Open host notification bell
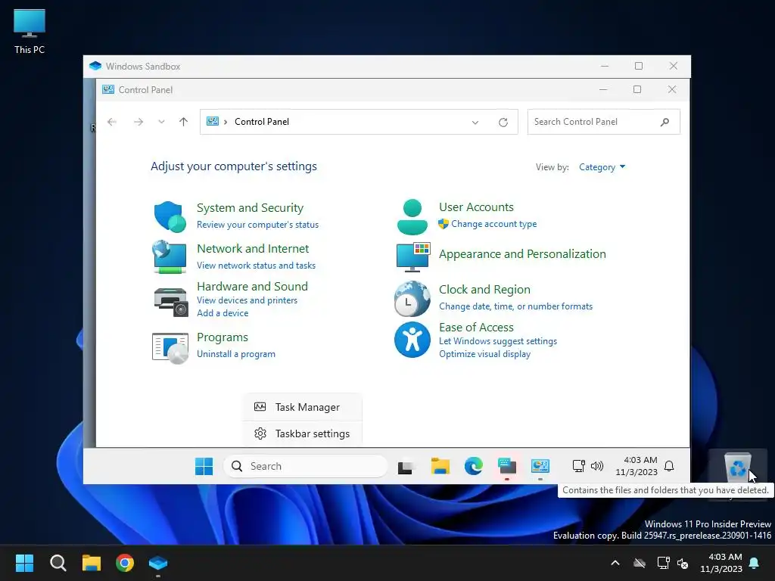The image size is (775, 581). (x=755, y=563)
